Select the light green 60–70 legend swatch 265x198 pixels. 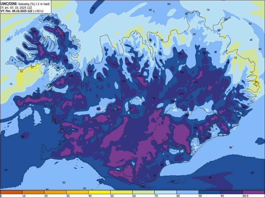pos(143,192)
